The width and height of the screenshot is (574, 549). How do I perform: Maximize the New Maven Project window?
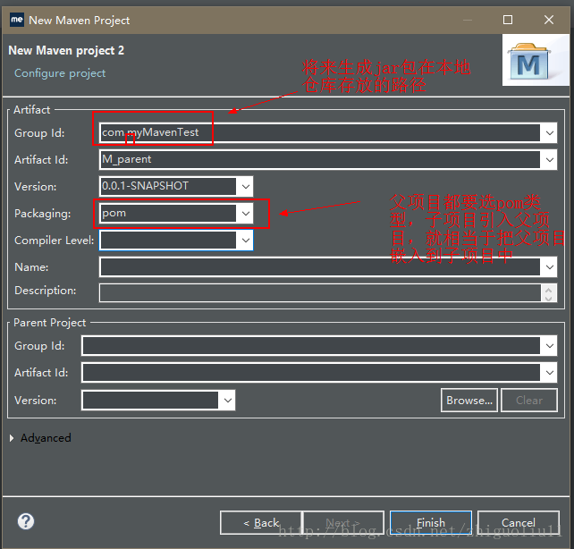pyautogui.click(x=507, y=20)
